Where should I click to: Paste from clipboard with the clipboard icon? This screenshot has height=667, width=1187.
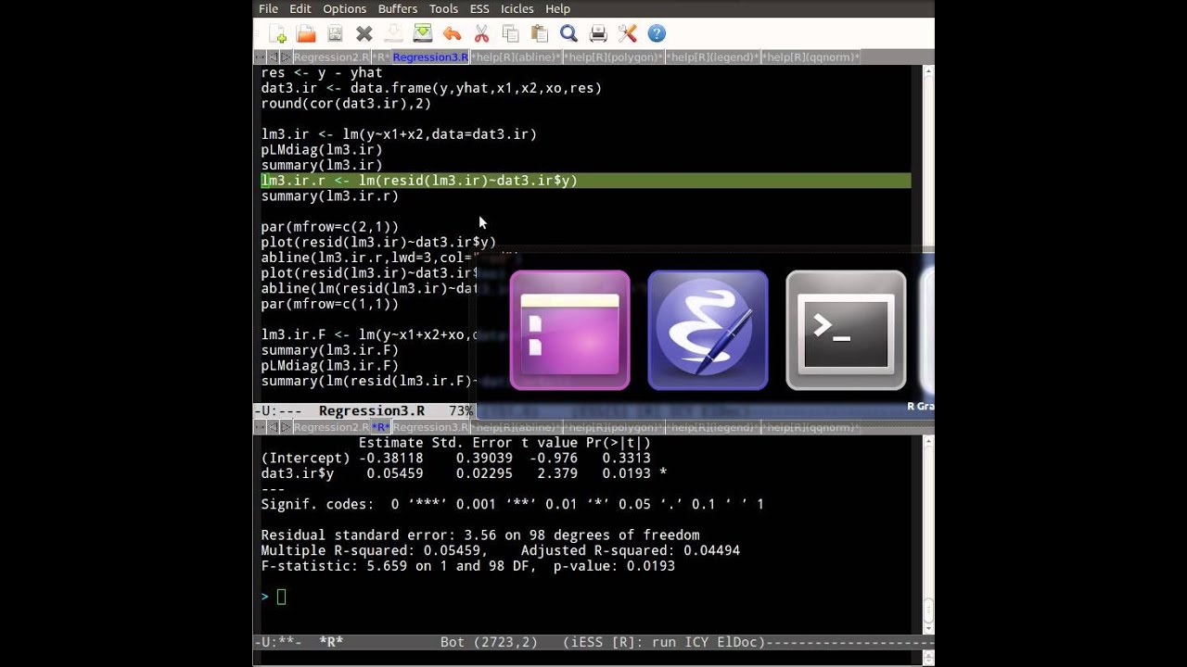[540, 34]
